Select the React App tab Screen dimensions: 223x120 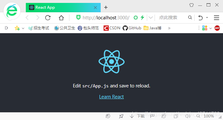[63, 7]
